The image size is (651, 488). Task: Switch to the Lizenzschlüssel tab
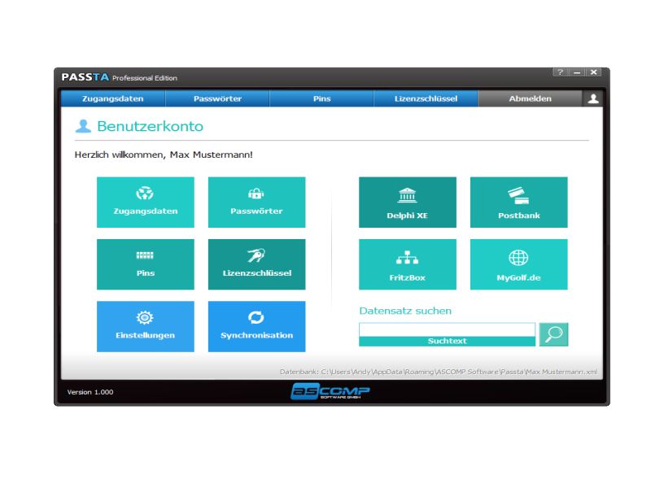pyautogui.click(x=426, y=98)
